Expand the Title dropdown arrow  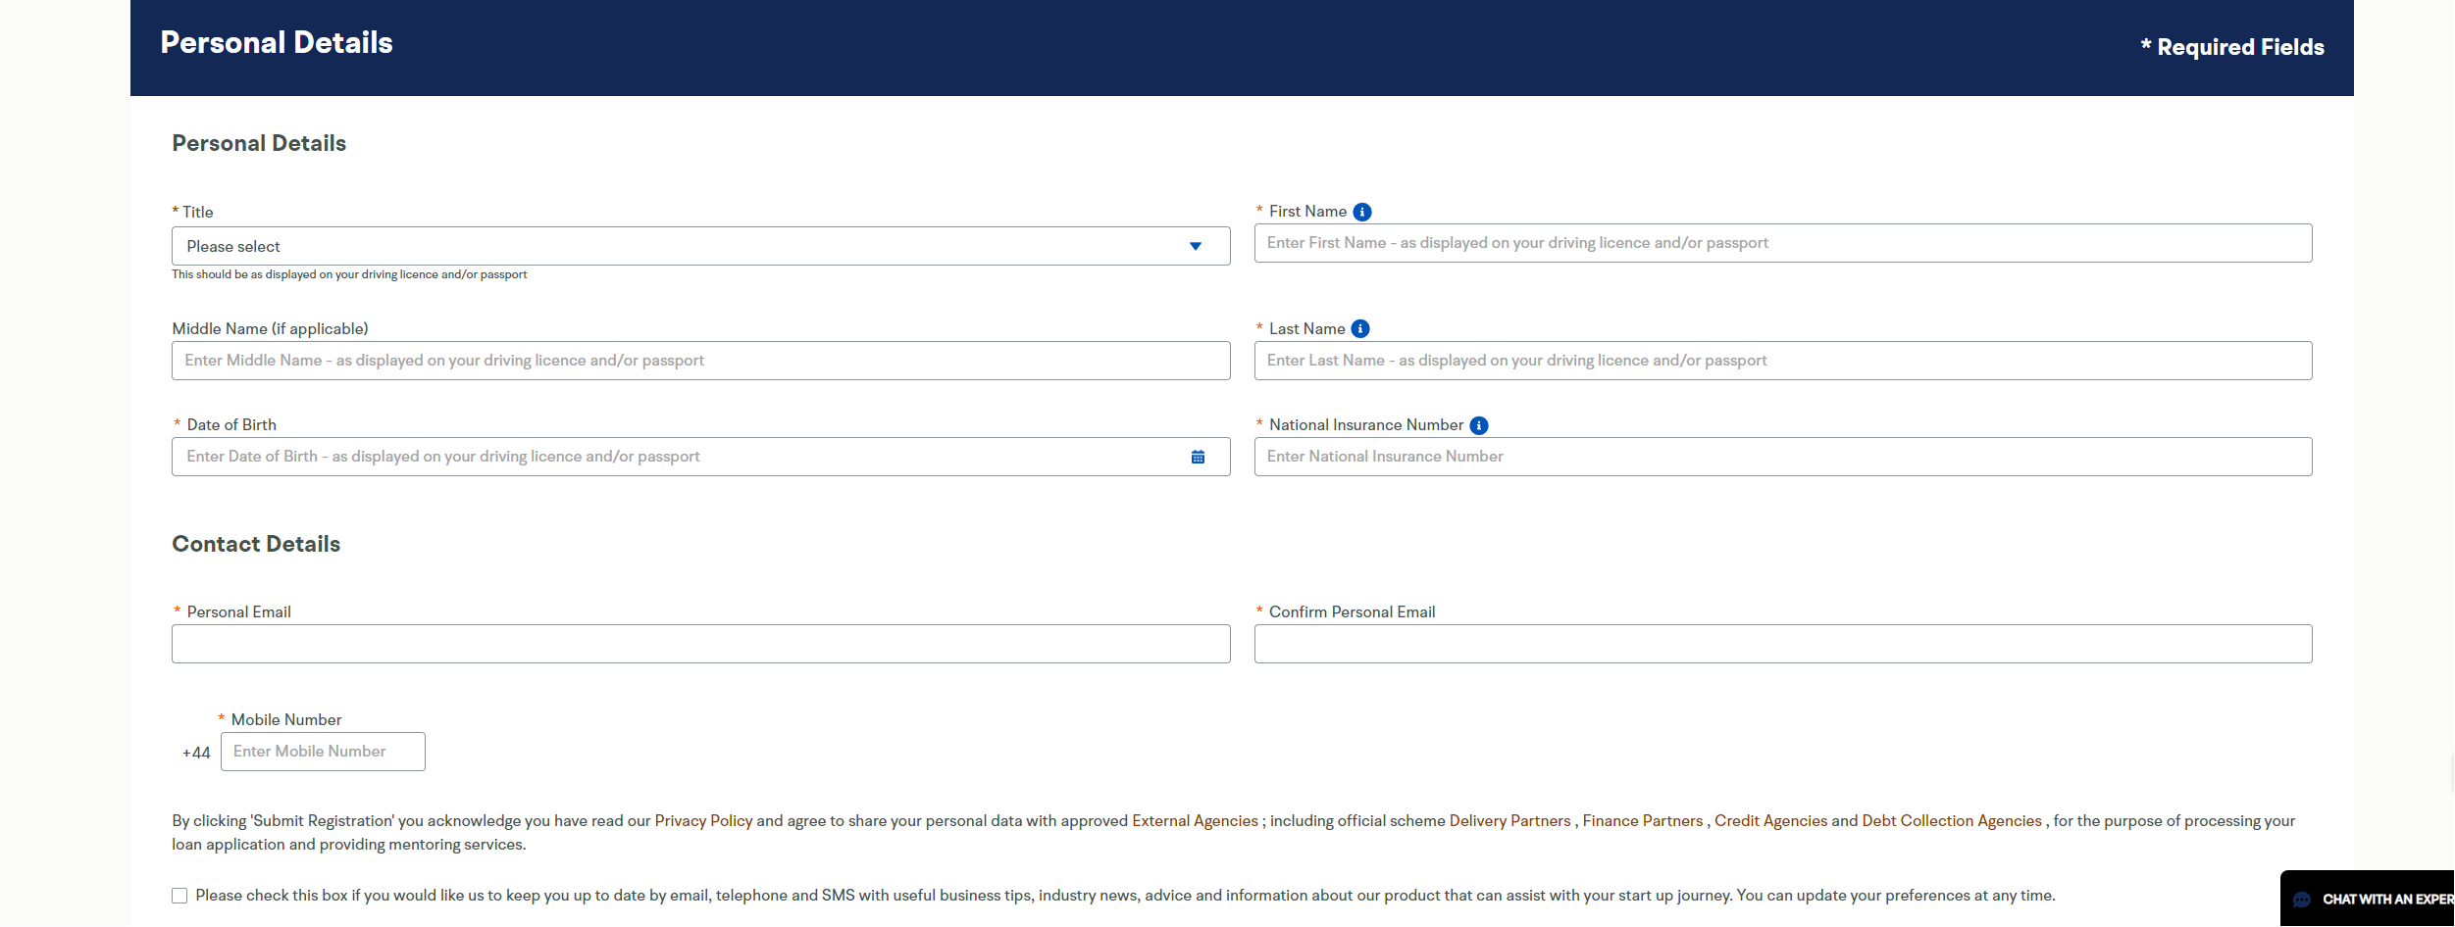(1195, 246)
